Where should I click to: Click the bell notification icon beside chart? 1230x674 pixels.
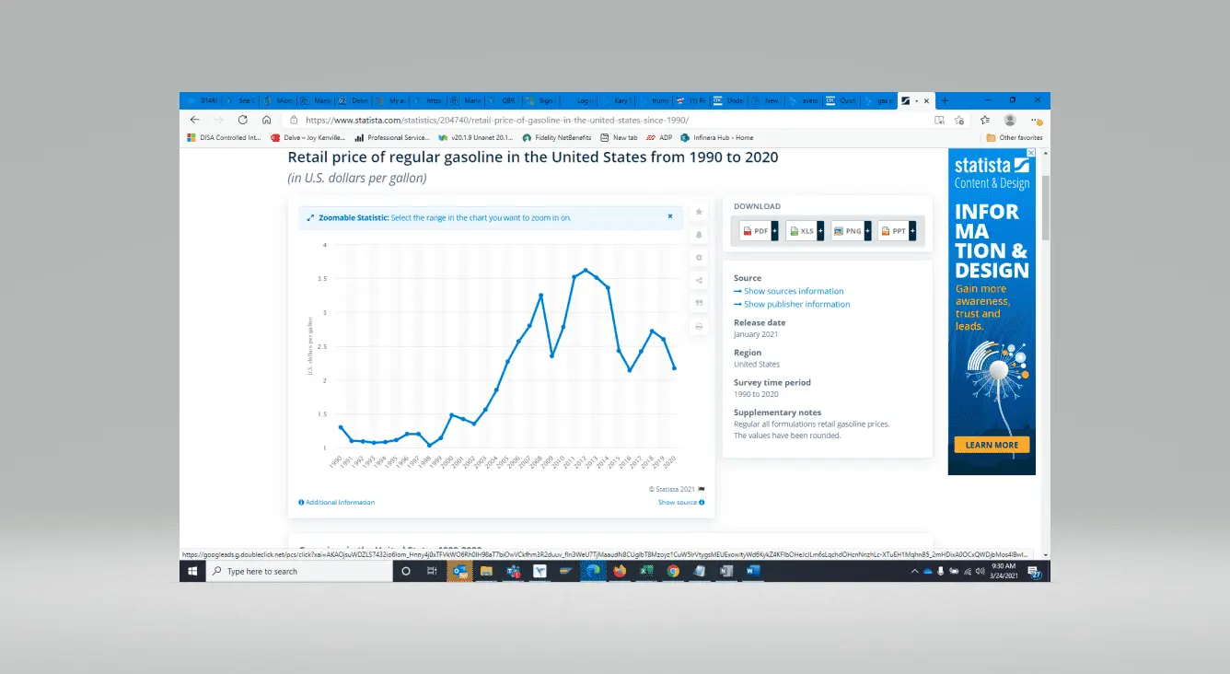[x=699, y=235]
